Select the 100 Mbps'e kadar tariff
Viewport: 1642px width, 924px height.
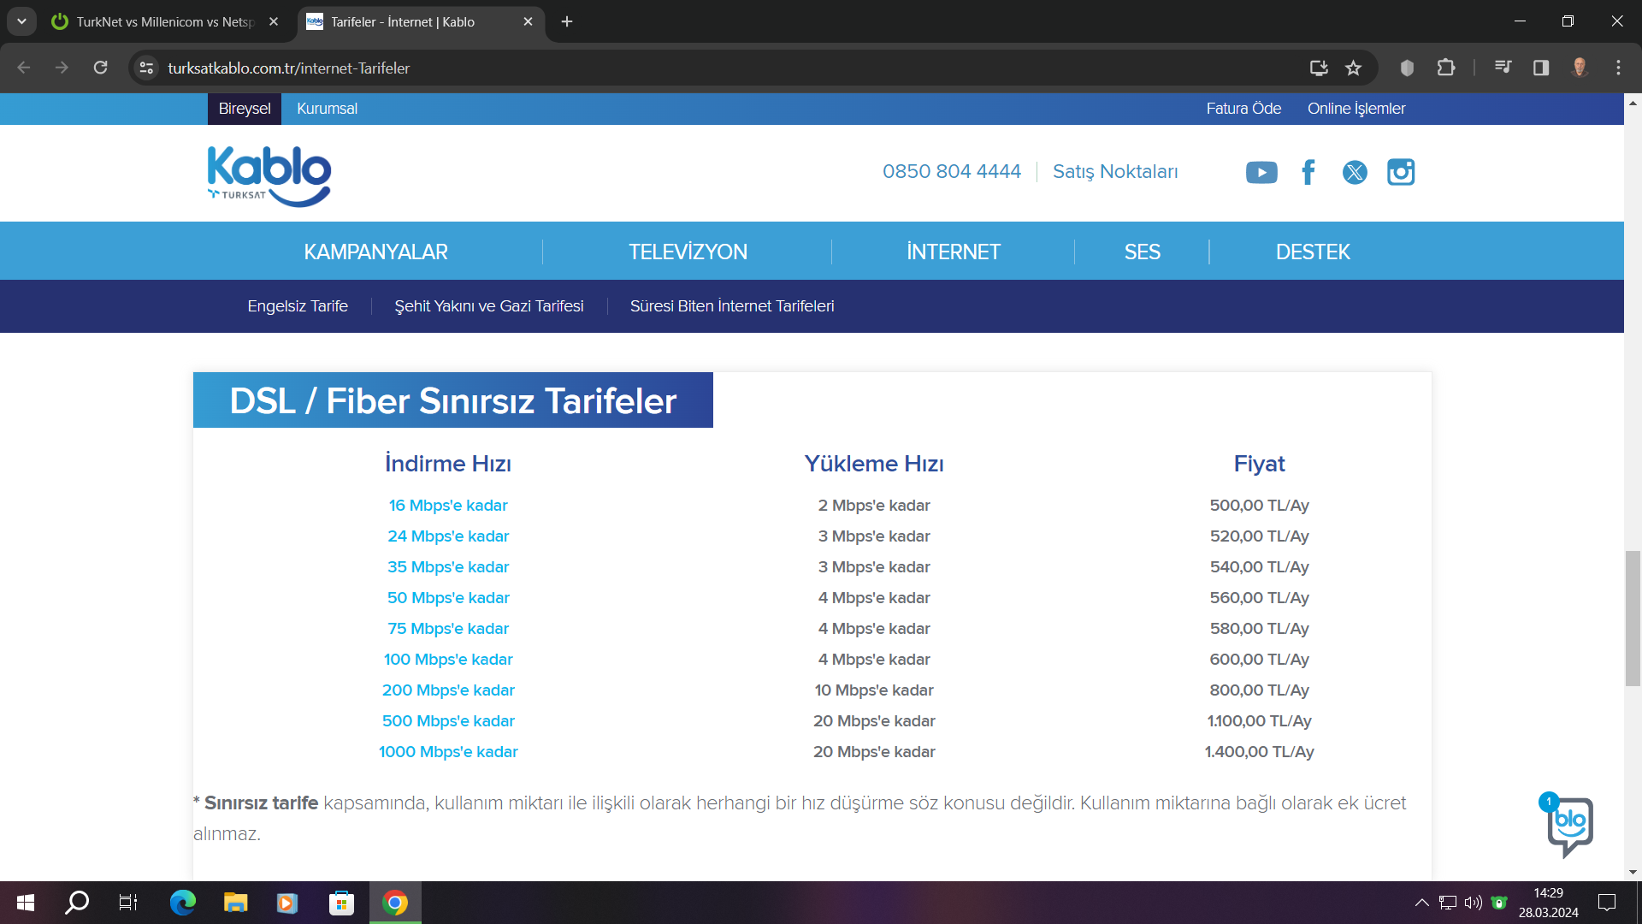[x=448, y=660]
